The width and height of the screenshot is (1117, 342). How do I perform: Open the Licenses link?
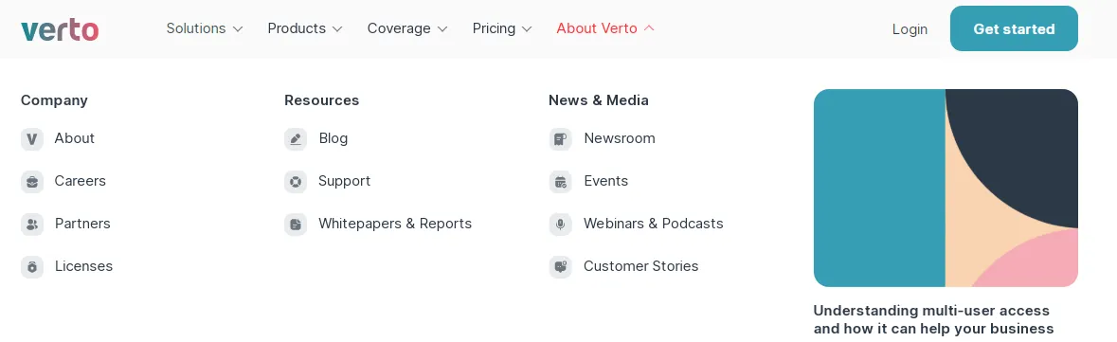click(84, 266)
